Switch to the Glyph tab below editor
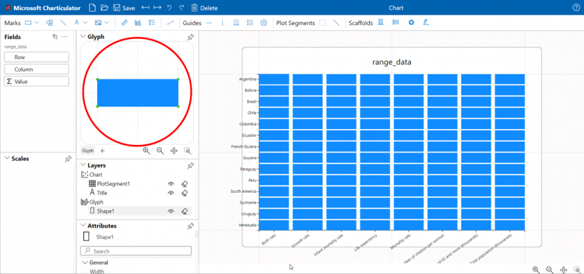584x274 pixels. pos(87,150)
